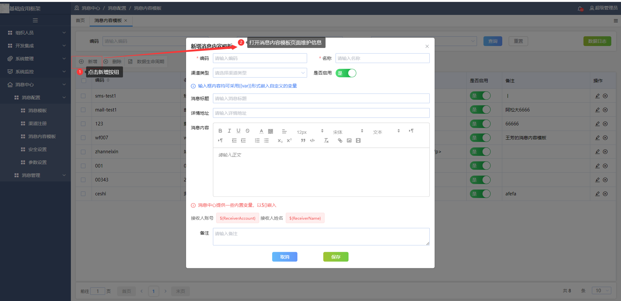Apply subscript formatting
The width and height of the screenshot is (621, 301).
pos(280,141)
